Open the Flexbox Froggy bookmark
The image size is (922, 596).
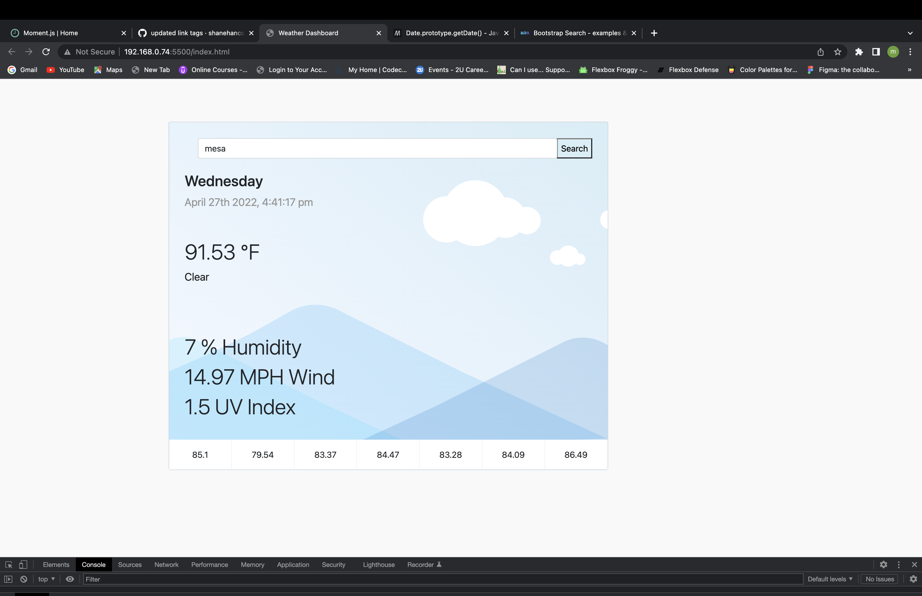[613, 70]
